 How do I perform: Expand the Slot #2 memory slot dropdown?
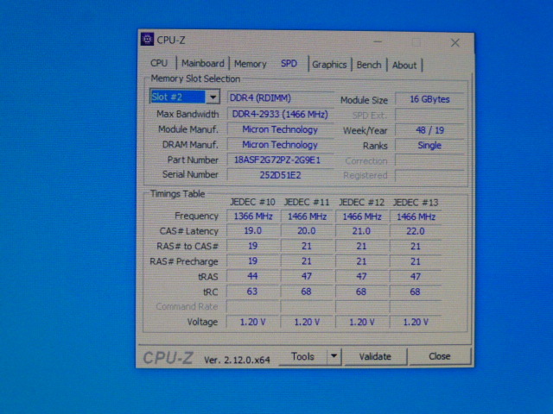coord(213,97)
